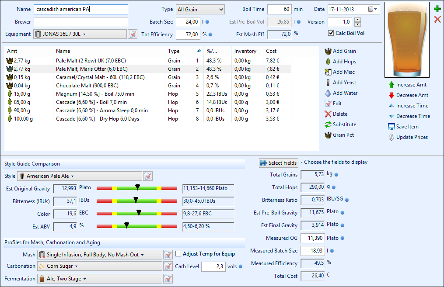
Task: Sort ingredients by the Name column header
Action: click(x=63, y=51)
